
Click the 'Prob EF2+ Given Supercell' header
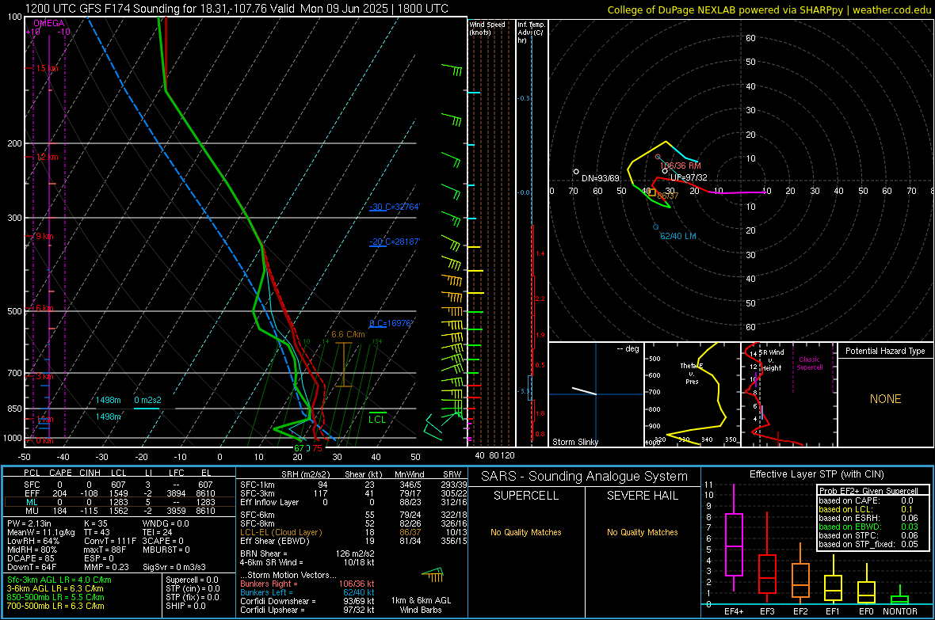point(868,491)
